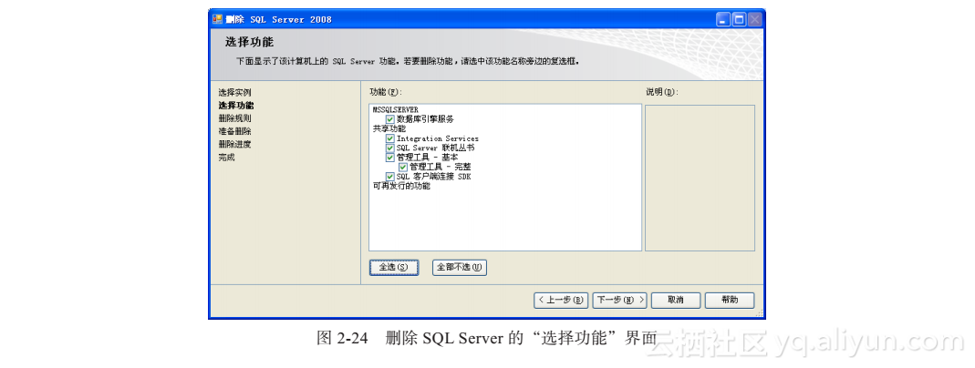Uncheck 管理工具 - 基本 checkbox
The height and width of the screenshot is (368, 975).
(x=389, y=158)
